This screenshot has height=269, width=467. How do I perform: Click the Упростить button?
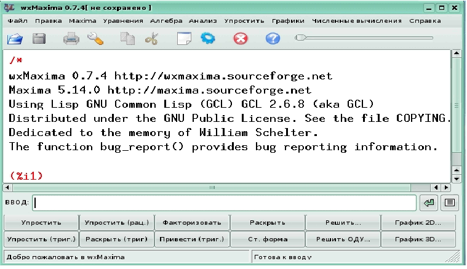(x=41, y=223)
